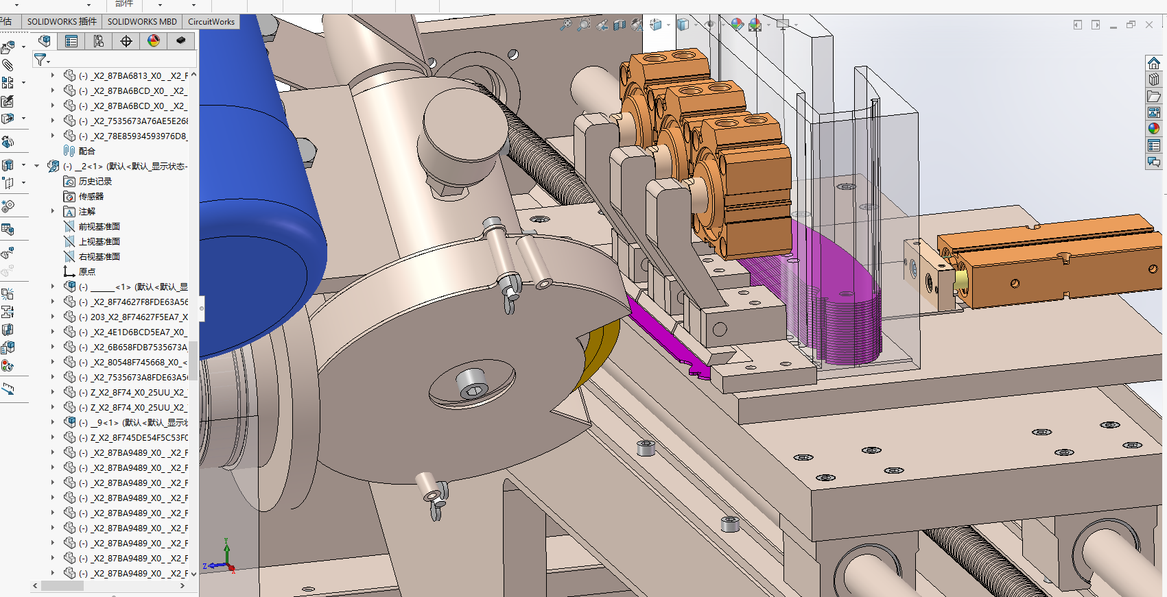
Task: Open Design Library task pane icon
Action: pyautogui.click(x=1154, y=80)
